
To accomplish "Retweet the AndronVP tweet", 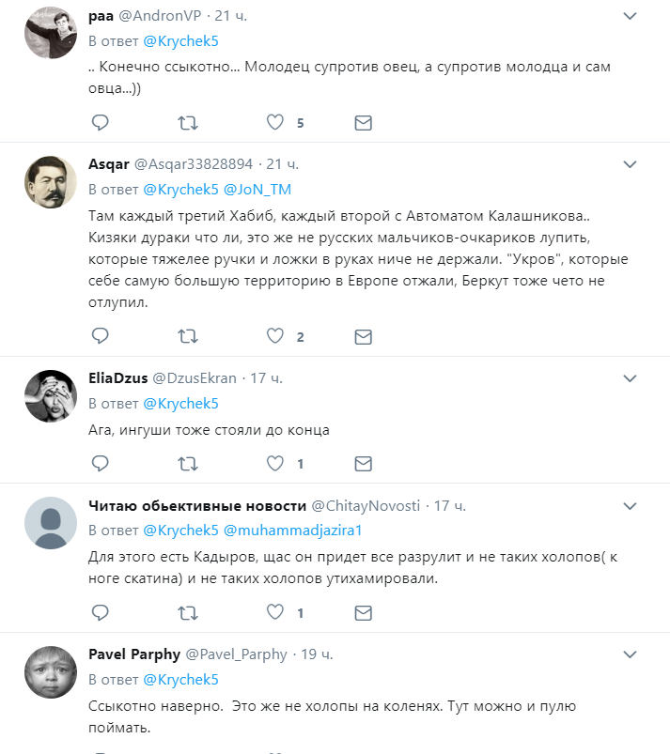I will click(188, 122).
